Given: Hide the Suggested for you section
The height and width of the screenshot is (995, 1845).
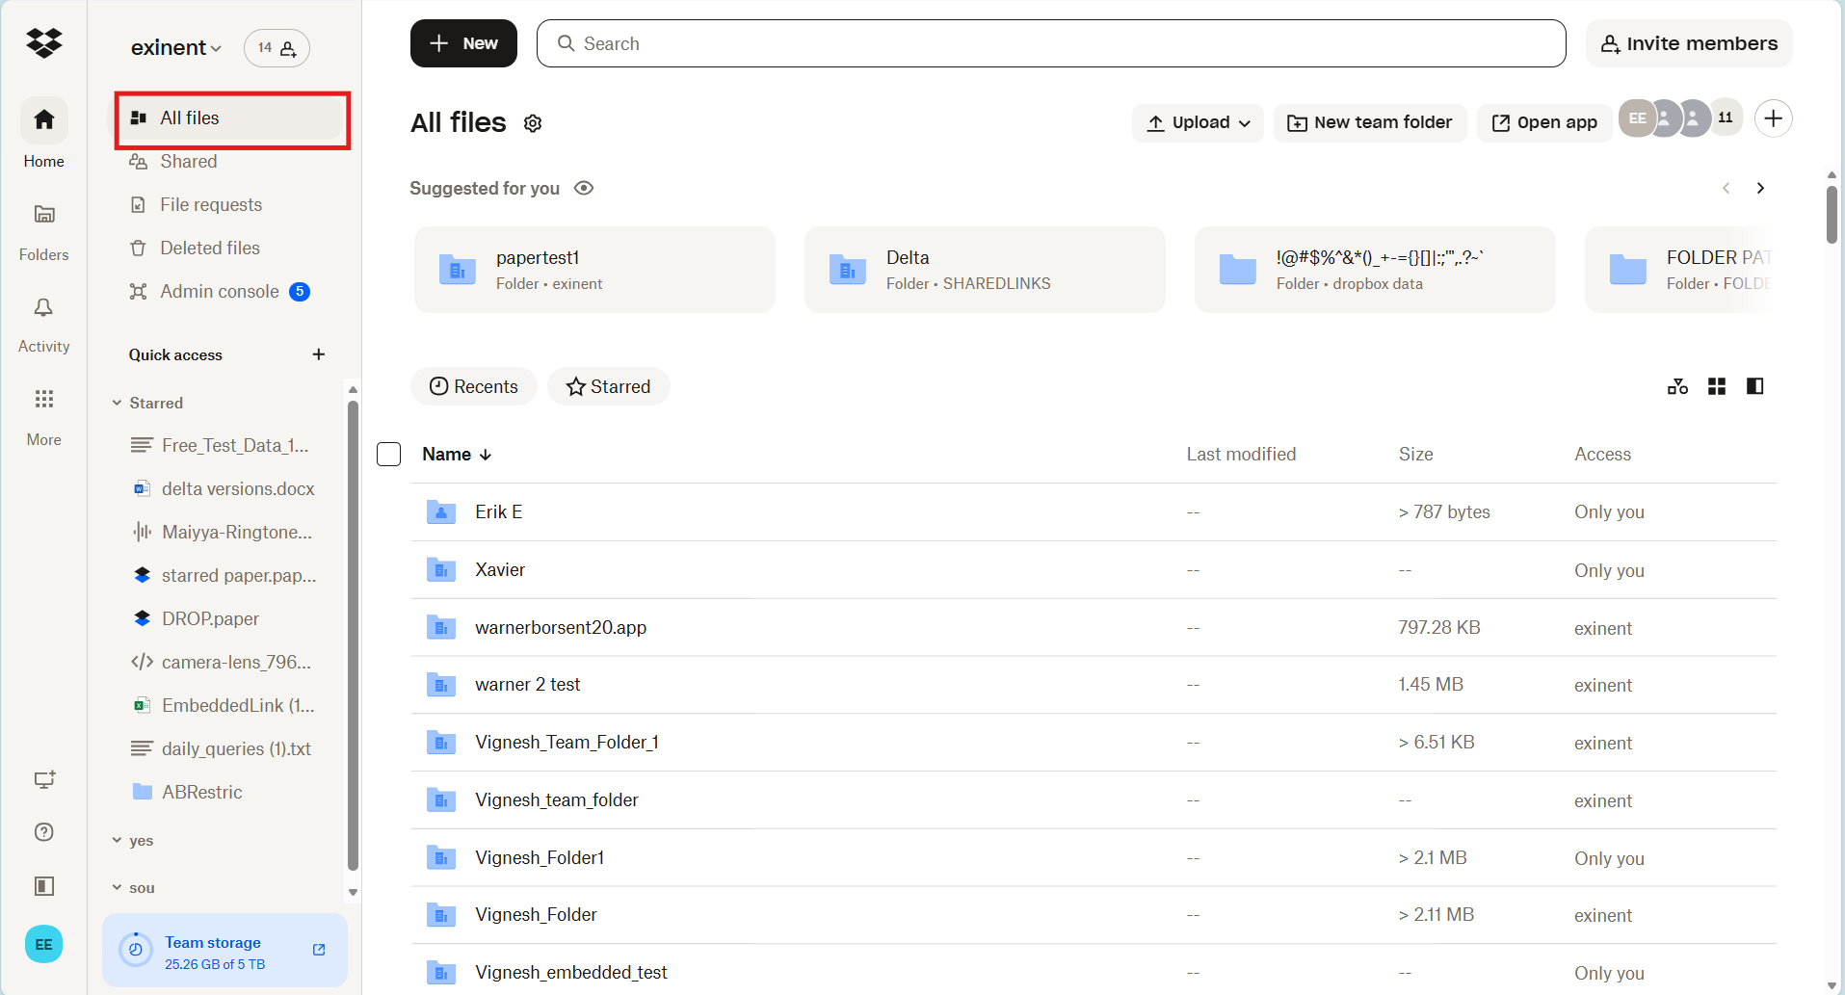Looking at the screenshot, I should pos(584,188).
